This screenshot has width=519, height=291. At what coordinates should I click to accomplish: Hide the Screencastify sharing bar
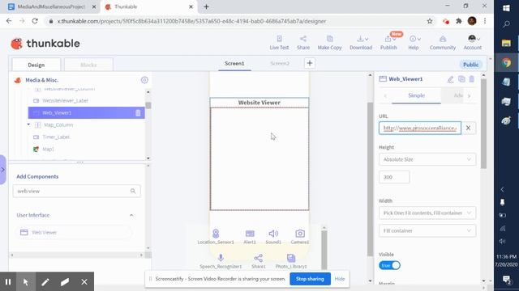point(340,279)
